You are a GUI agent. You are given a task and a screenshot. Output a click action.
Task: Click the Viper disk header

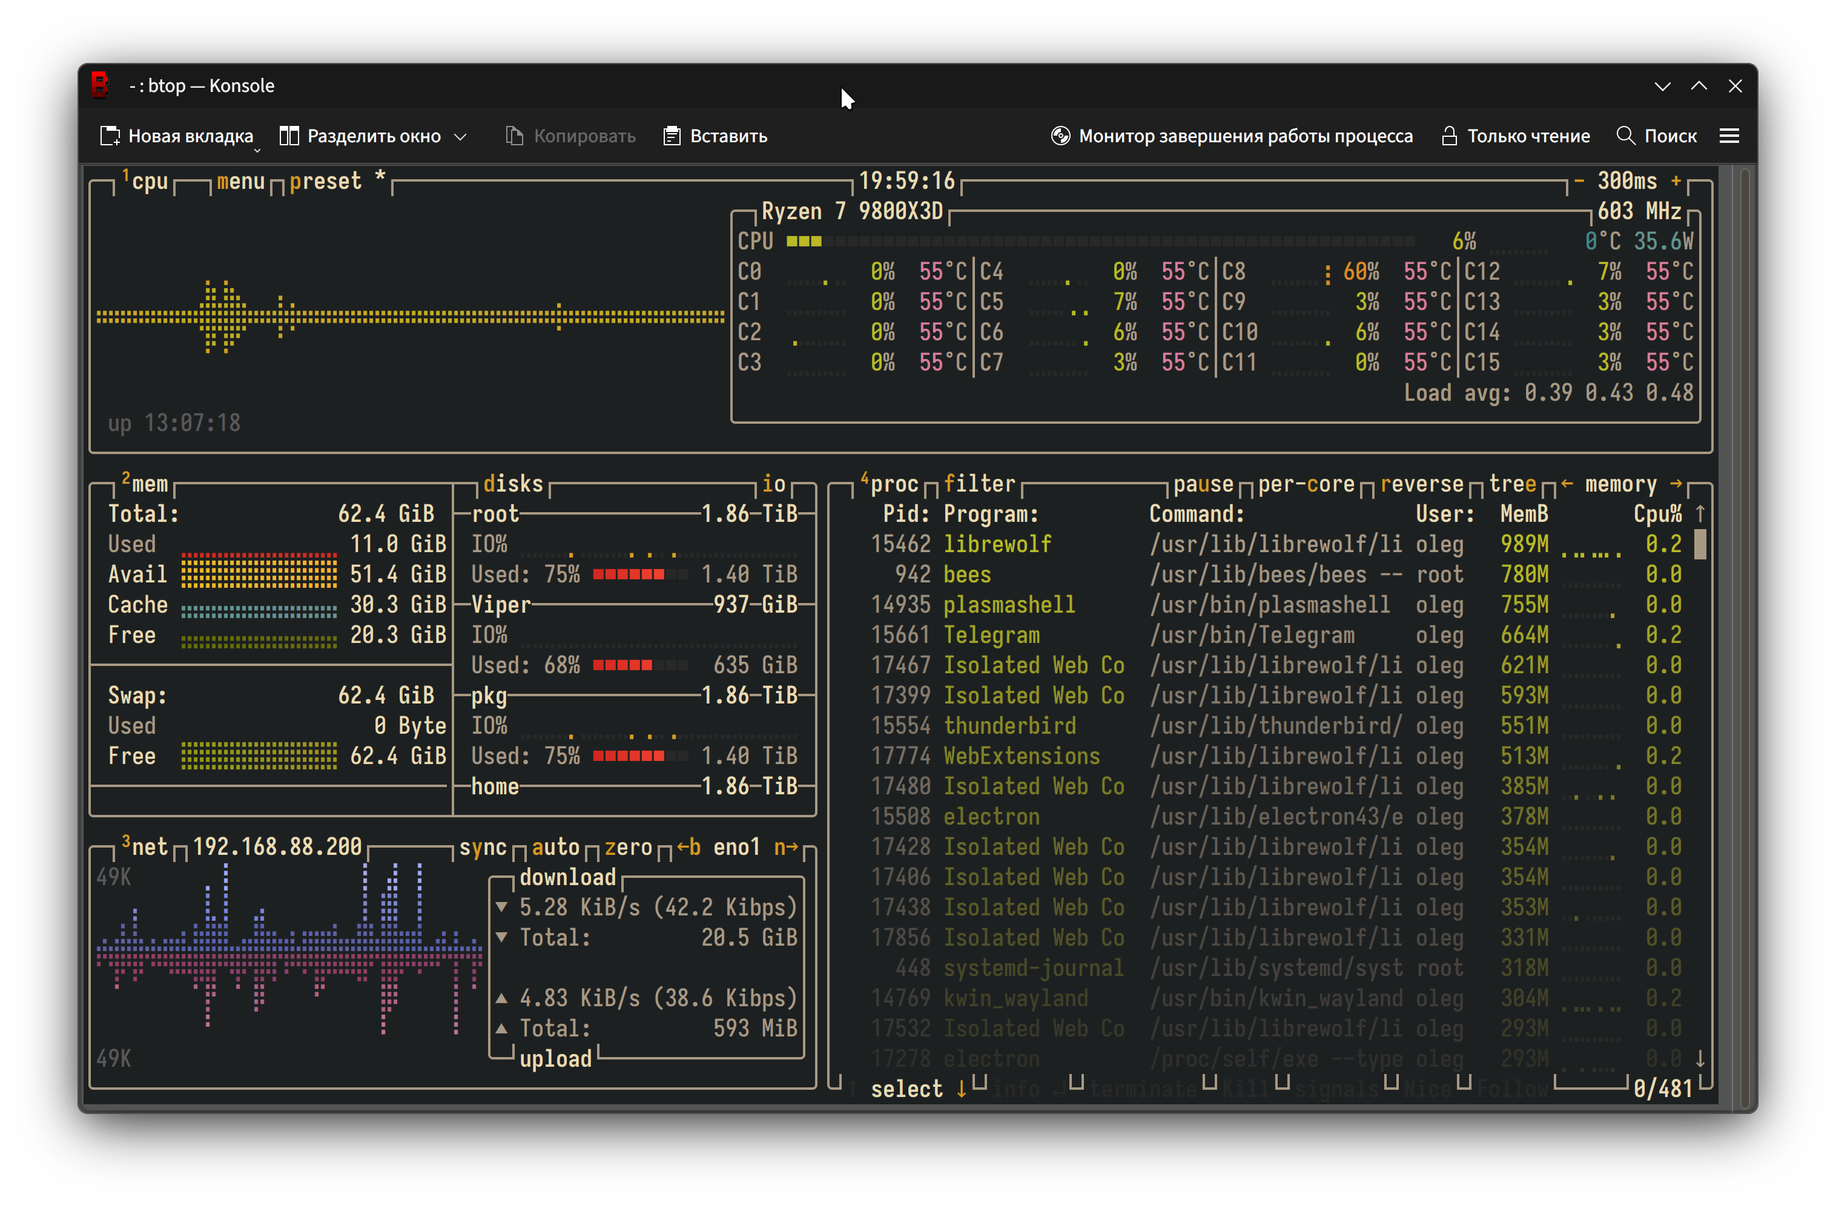501,605
